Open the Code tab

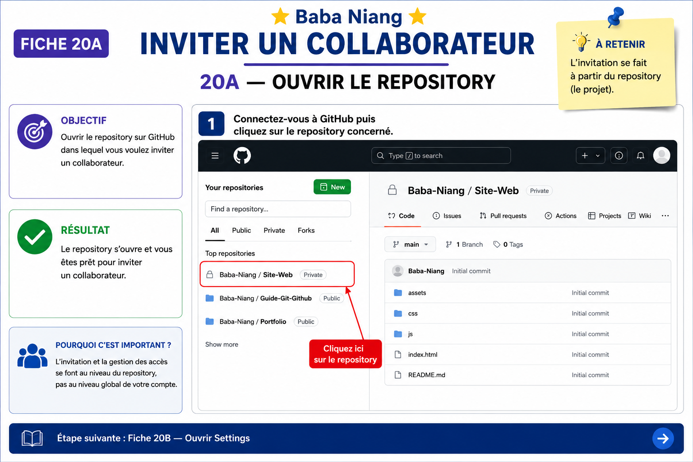tap(401, 216)
